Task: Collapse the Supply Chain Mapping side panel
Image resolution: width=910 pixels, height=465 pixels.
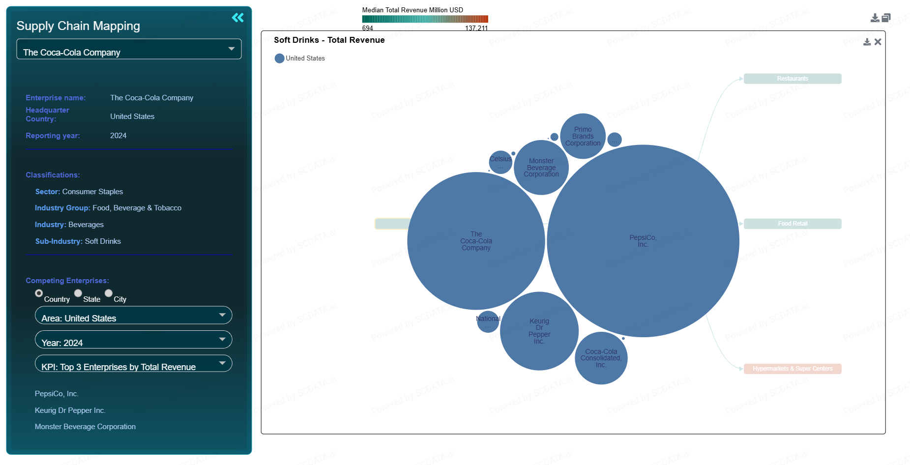Action: 238,18
